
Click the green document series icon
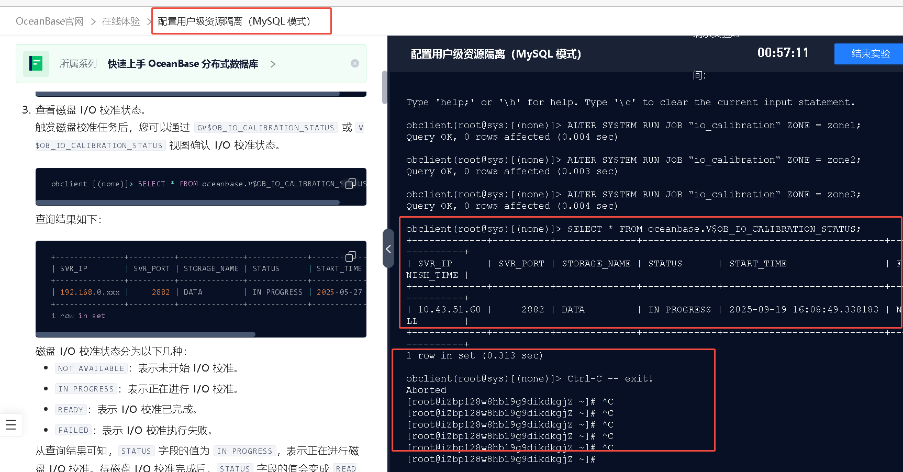point(36,64)
